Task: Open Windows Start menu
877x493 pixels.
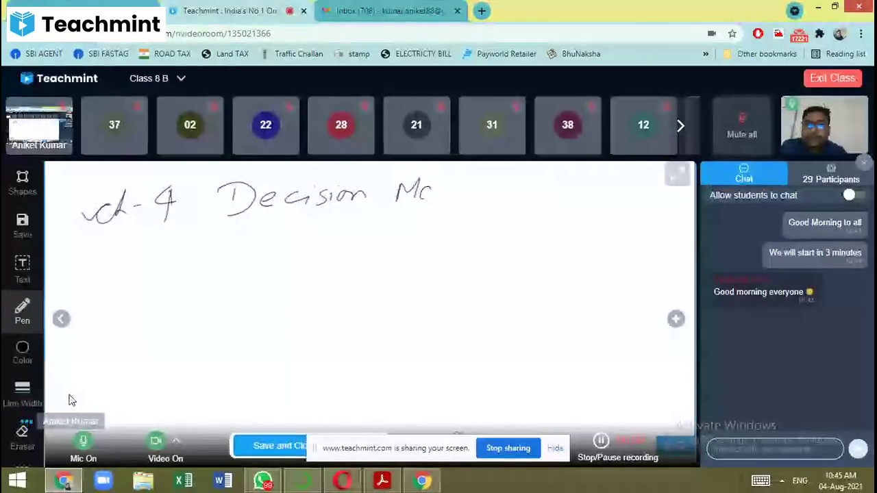Action: pos(17,481)
